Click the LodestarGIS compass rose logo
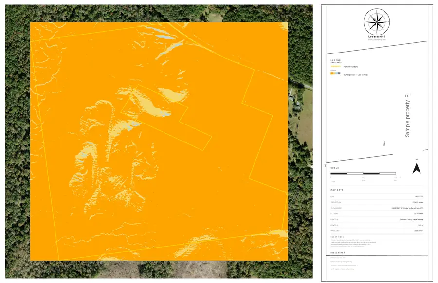The height and width of the screenshot is (283, 438). coord(377,22)
